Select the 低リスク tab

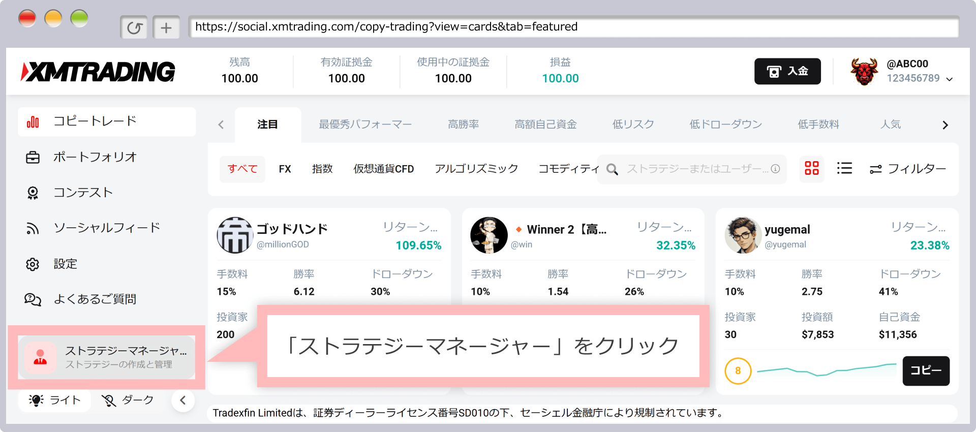(x=633, y=125)
